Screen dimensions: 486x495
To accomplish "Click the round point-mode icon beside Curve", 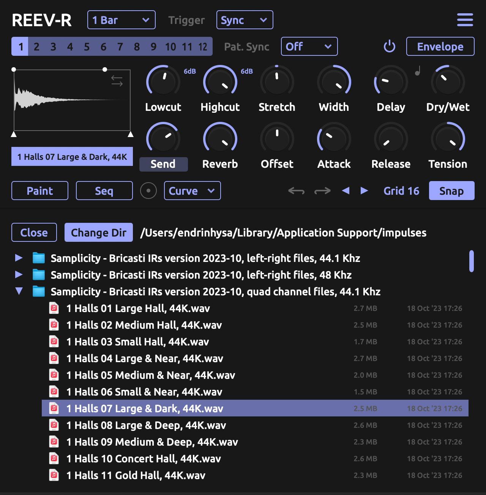I will pyautogui.click(x=148, y=191).
